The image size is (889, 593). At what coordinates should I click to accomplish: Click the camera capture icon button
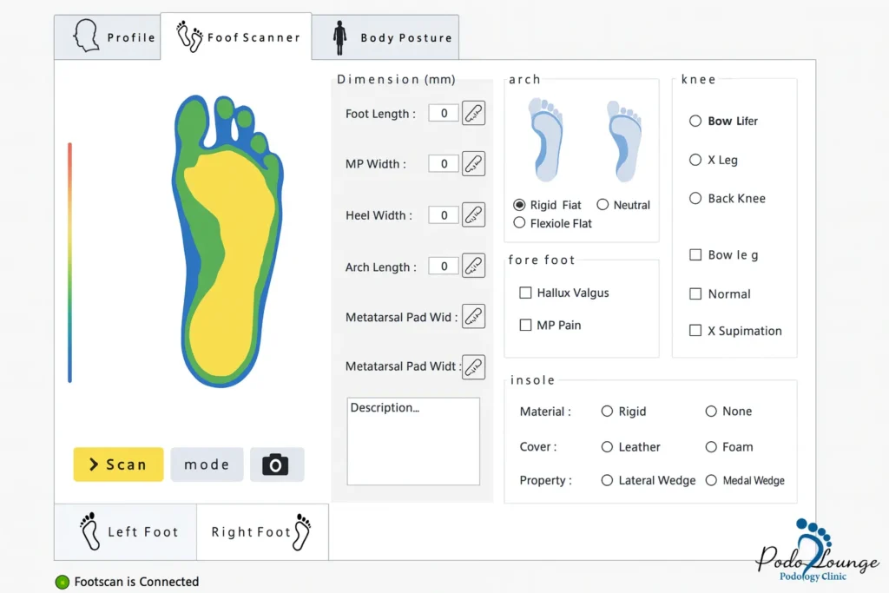pos(277,465)
